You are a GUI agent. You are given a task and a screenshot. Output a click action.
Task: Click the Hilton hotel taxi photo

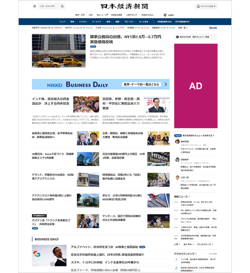coord(59,51)
